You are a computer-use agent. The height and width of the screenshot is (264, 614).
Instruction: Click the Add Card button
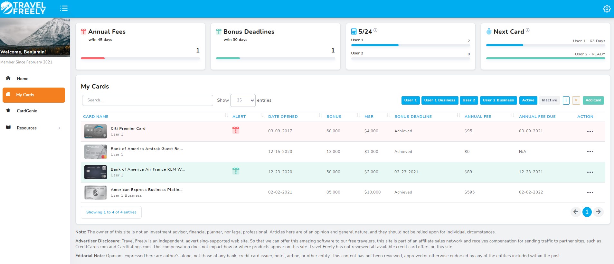(593, 100)
